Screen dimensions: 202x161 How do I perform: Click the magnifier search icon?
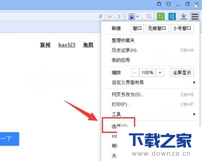click(x=149, y=17)
